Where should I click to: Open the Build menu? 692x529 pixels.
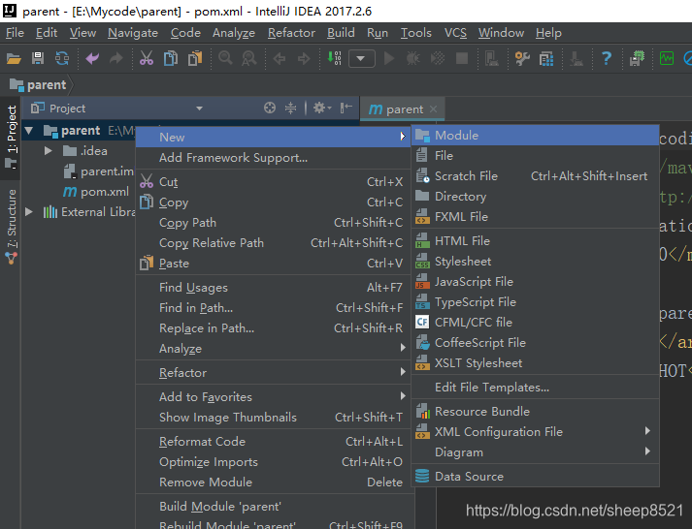point(341,33)
